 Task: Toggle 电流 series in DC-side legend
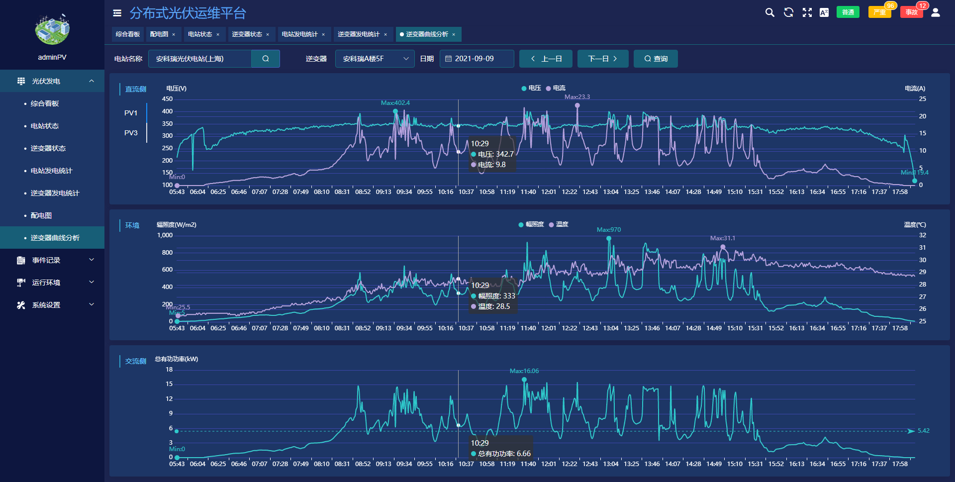(556, 88)
